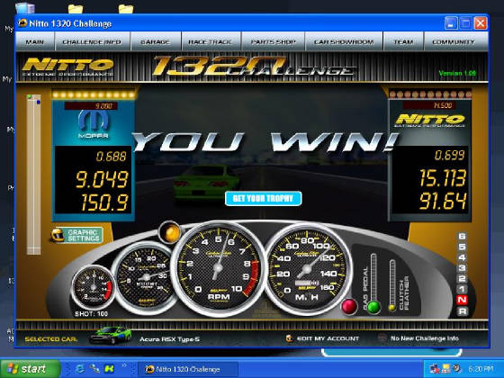Click the helmet icon beside Graphic Settings
The width and height of the screenshot is (504, 378).
[x=58, y=235]
